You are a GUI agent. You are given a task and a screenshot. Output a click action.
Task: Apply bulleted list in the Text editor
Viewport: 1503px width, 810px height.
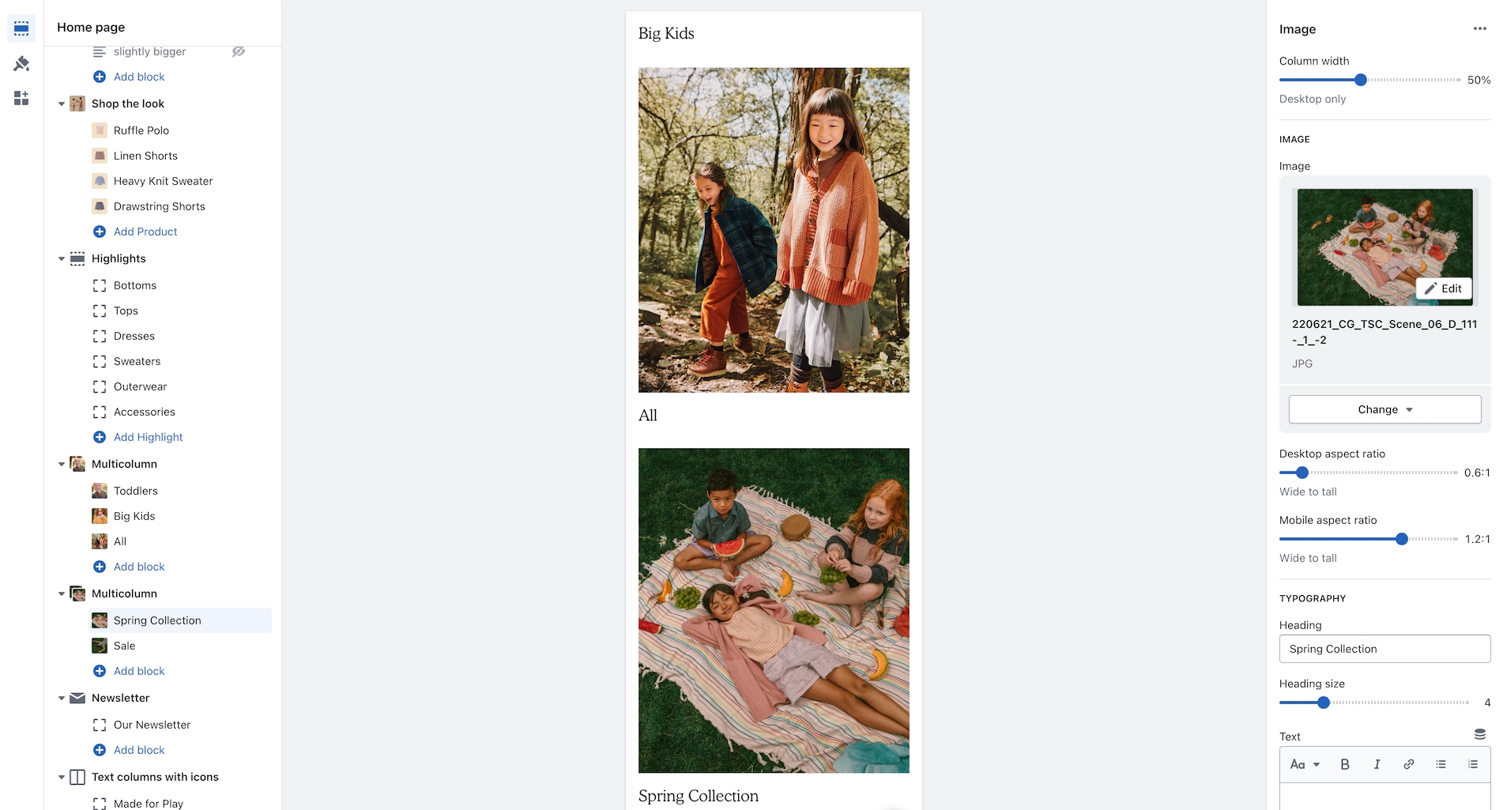(x=1441, y=764)
